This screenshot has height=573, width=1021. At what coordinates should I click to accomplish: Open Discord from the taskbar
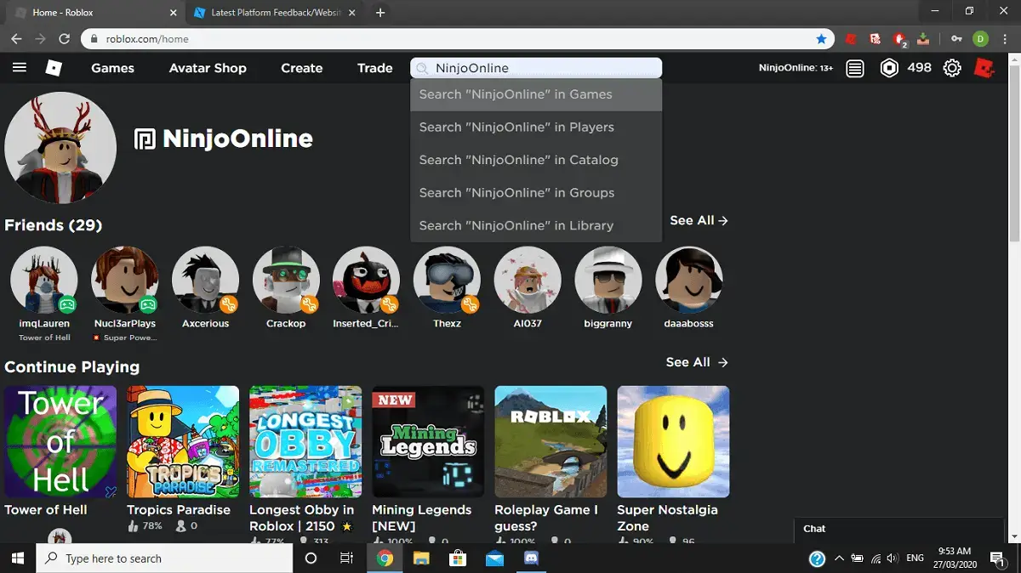tap(532, 559)
